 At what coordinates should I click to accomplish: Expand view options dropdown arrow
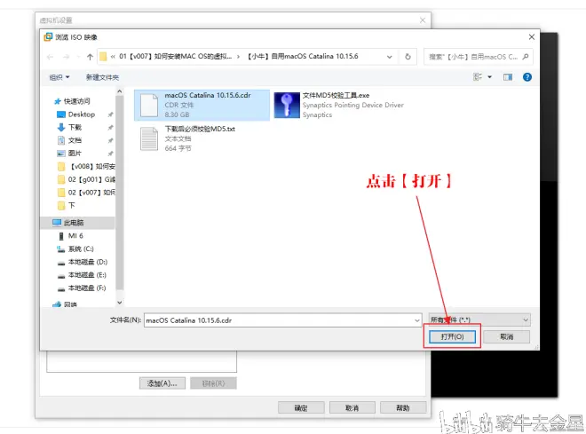point(489,77)
